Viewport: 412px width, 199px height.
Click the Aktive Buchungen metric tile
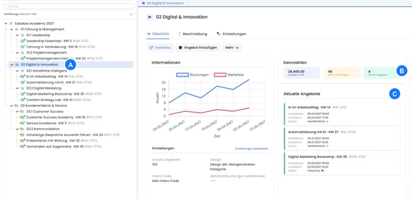342,73
